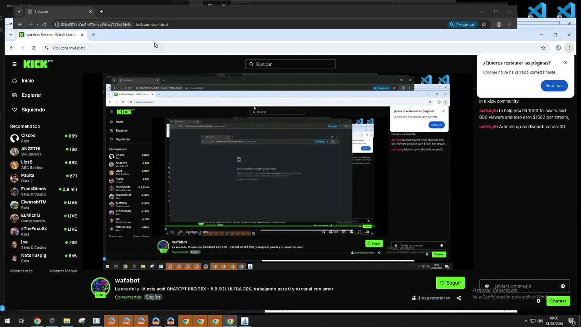Open recommended channel LizzB
The height and width of the screenshot is (327, 581).
pyautogui.click(x=44, y=164)
